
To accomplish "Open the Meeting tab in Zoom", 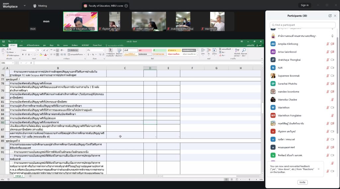I will tap(40, 6).
